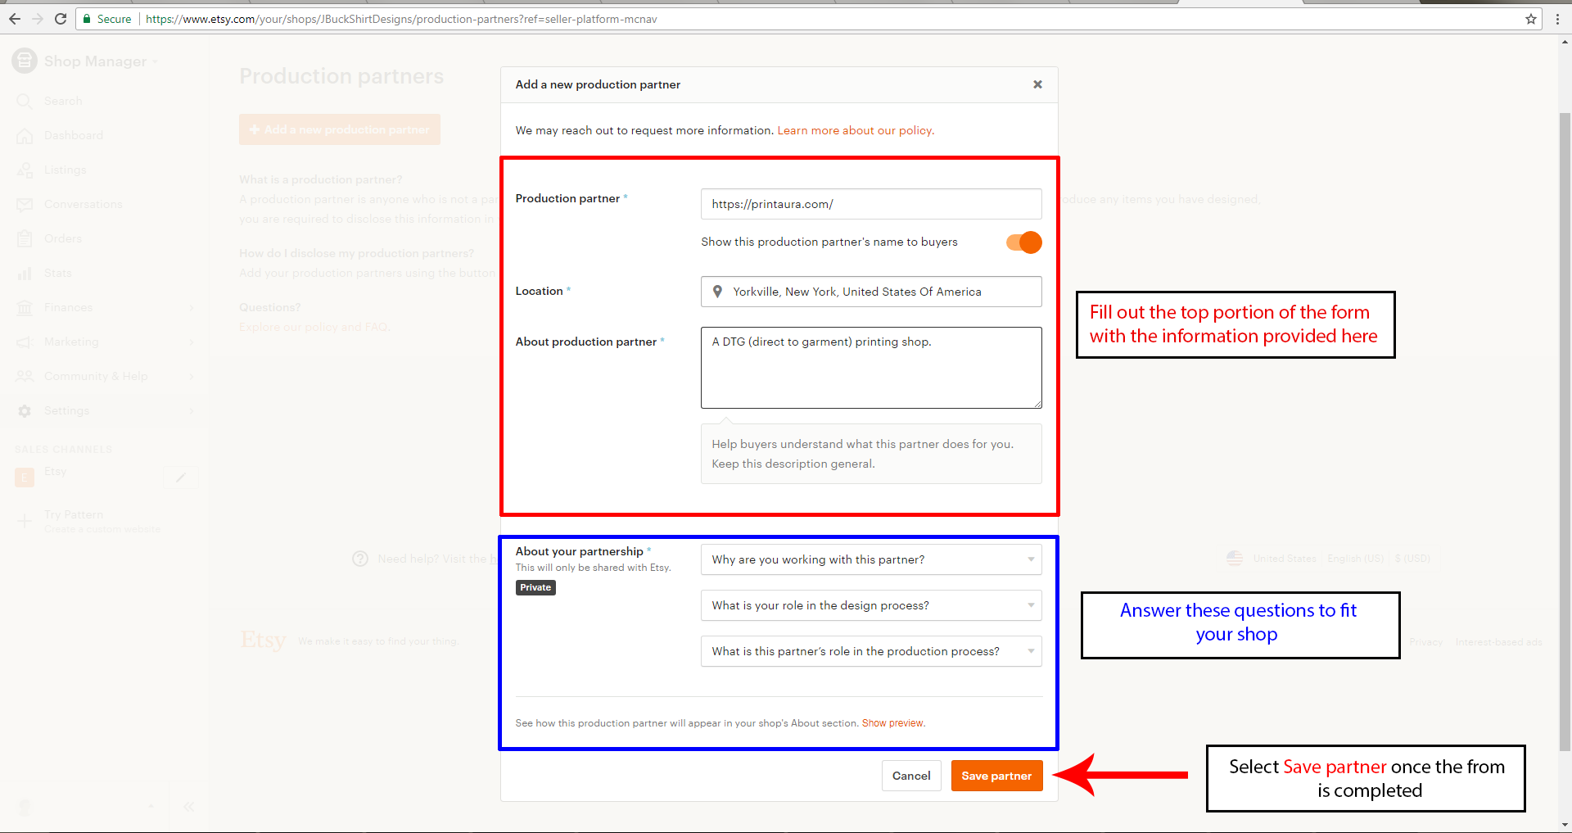Click the clipboard icon beside Orders
Screen dimensions: 1572x833
point(25,238)
